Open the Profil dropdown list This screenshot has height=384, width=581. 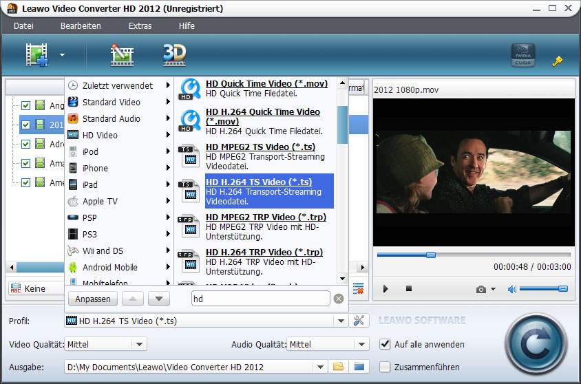click(x=340, y=321)
